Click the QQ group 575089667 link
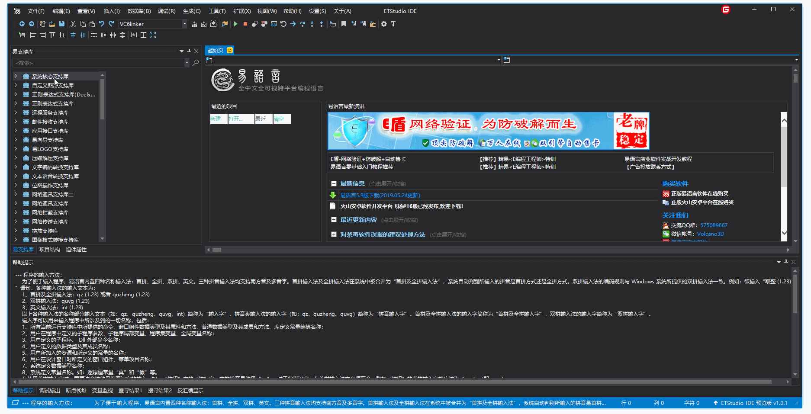 click(x=714, y=225)
